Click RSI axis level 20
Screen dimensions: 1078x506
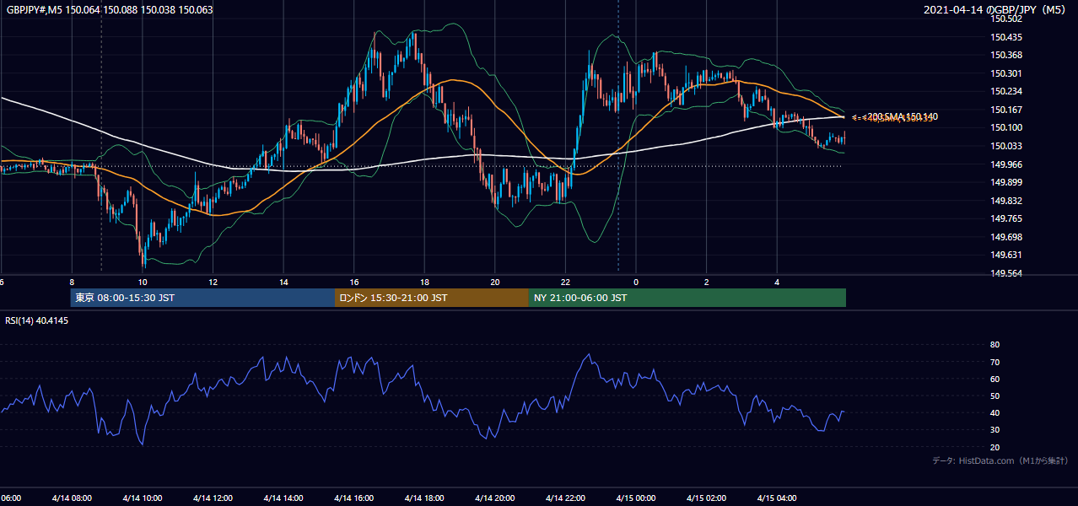[x=994, y=447]
